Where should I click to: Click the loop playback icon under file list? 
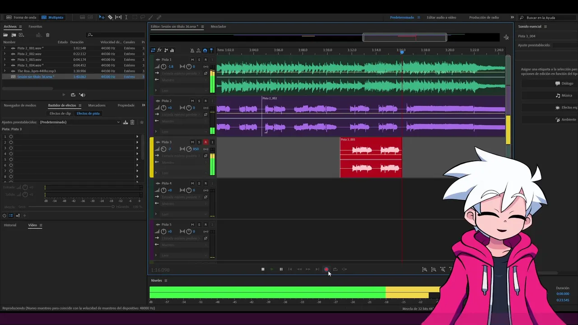(x=73, y=95)
